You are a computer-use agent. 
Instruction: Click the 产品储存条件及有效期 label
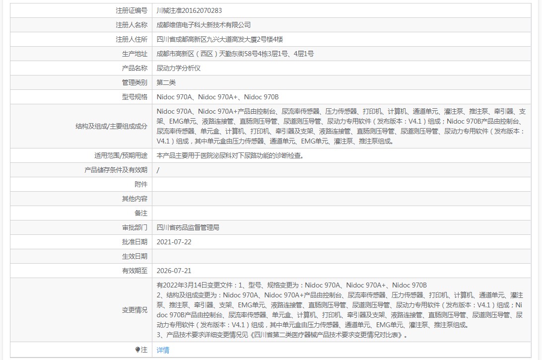tap(116, 170)
